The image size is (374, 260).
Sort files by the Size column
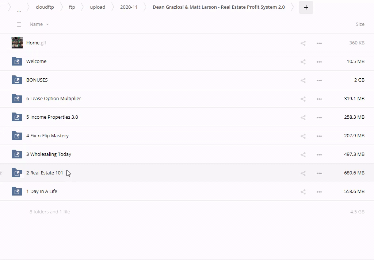[360, 24]
